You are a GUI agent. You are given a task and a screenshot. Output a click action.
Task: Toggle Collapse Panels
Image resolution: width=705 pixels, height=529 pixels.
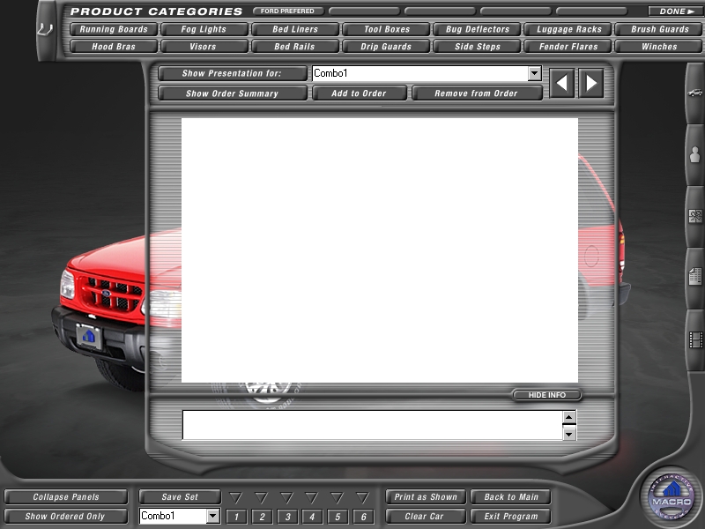point(66,497)
